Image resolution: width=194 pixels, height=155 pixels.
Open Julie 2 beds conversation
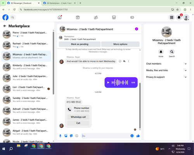click(x=26, y=78)
